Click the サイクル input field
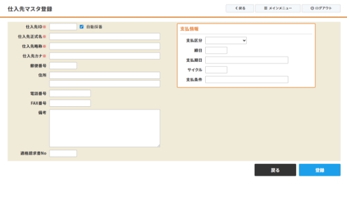 (x=216, y=70)
